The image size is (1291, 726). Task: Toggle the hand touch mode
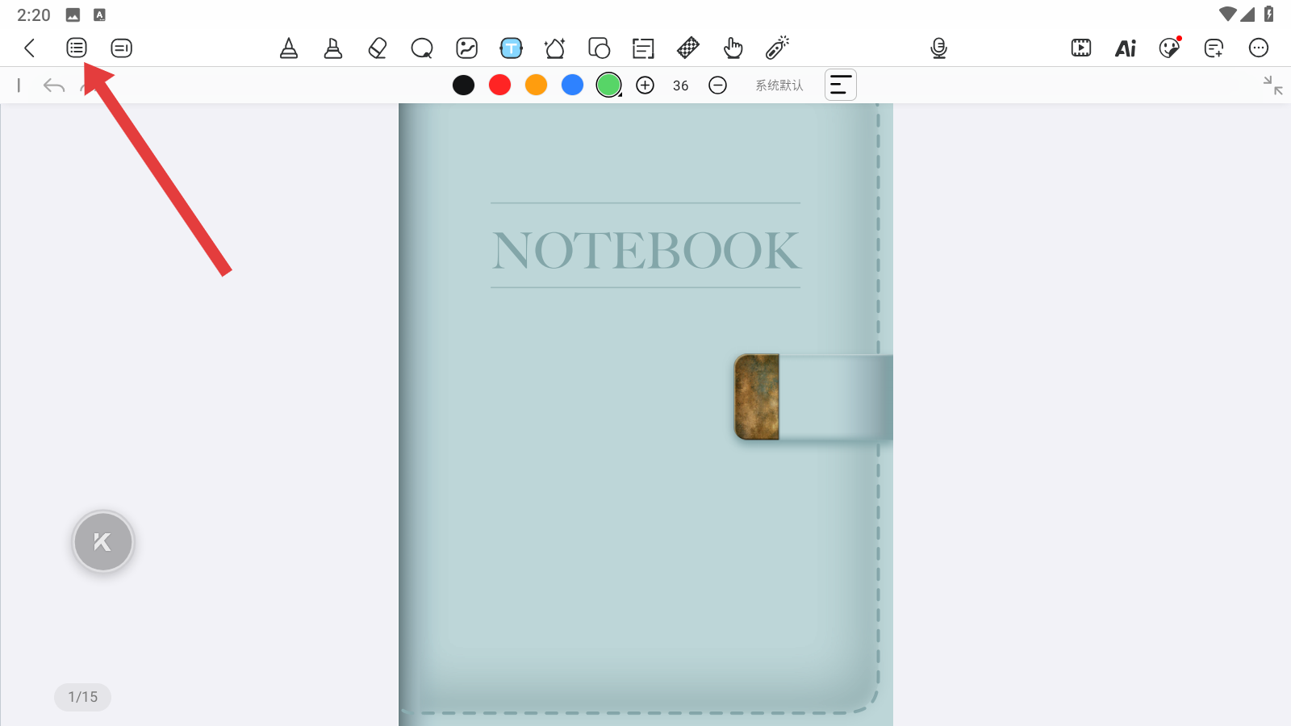(x=733, y=48)
